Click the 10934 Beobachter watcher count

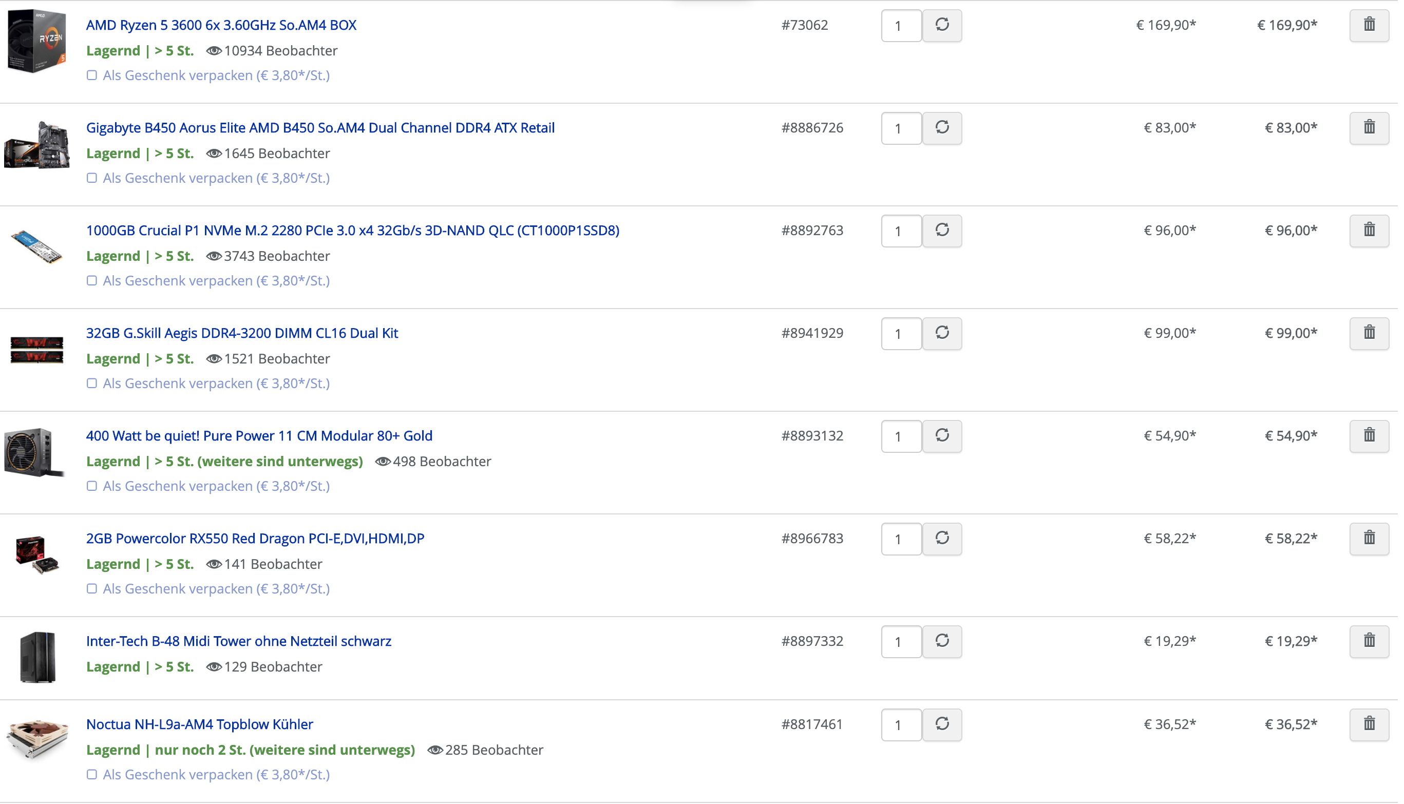click(273, 51)
